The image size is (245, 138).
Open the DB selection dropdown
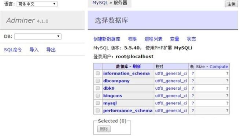(x=38, y=37)
